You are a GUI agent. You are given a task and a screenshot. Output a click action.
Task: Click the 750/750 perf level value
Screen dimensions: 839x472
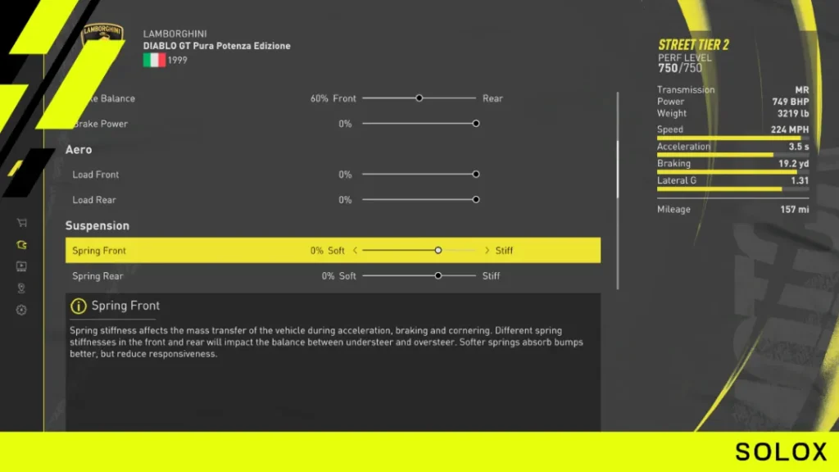pyautogui.click(x=679, y=68)
